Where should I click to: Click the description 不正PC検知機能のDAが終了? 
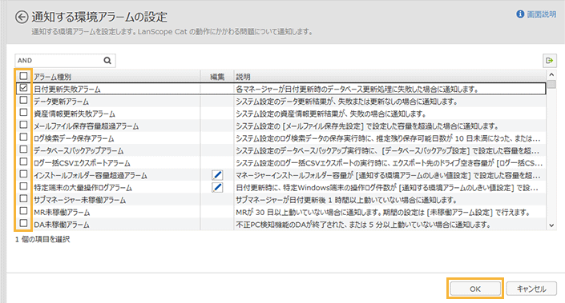click(x=363, y=225)
